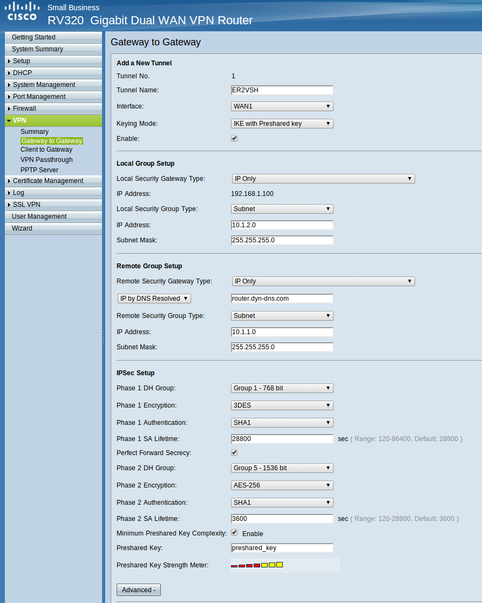Expand the Firewall menu section
482x603 pixels.
click(x=53, y=109)
